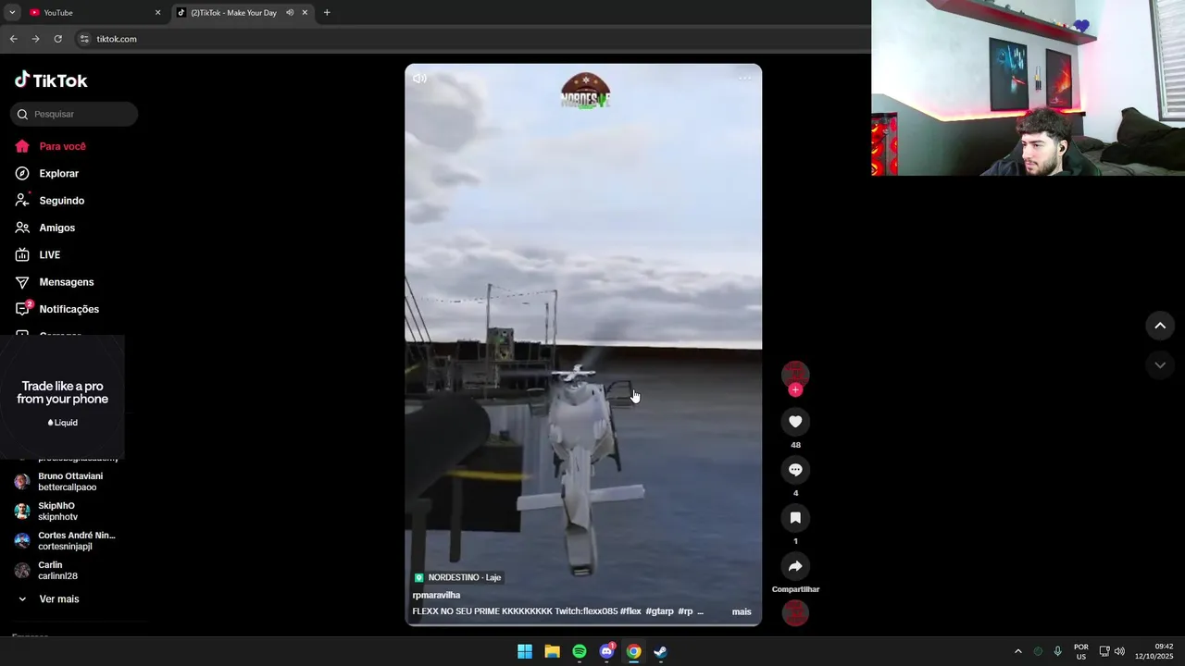1185x666 pixels.
Task: Show hidden system tray icons
Action: click(1018, 651)
